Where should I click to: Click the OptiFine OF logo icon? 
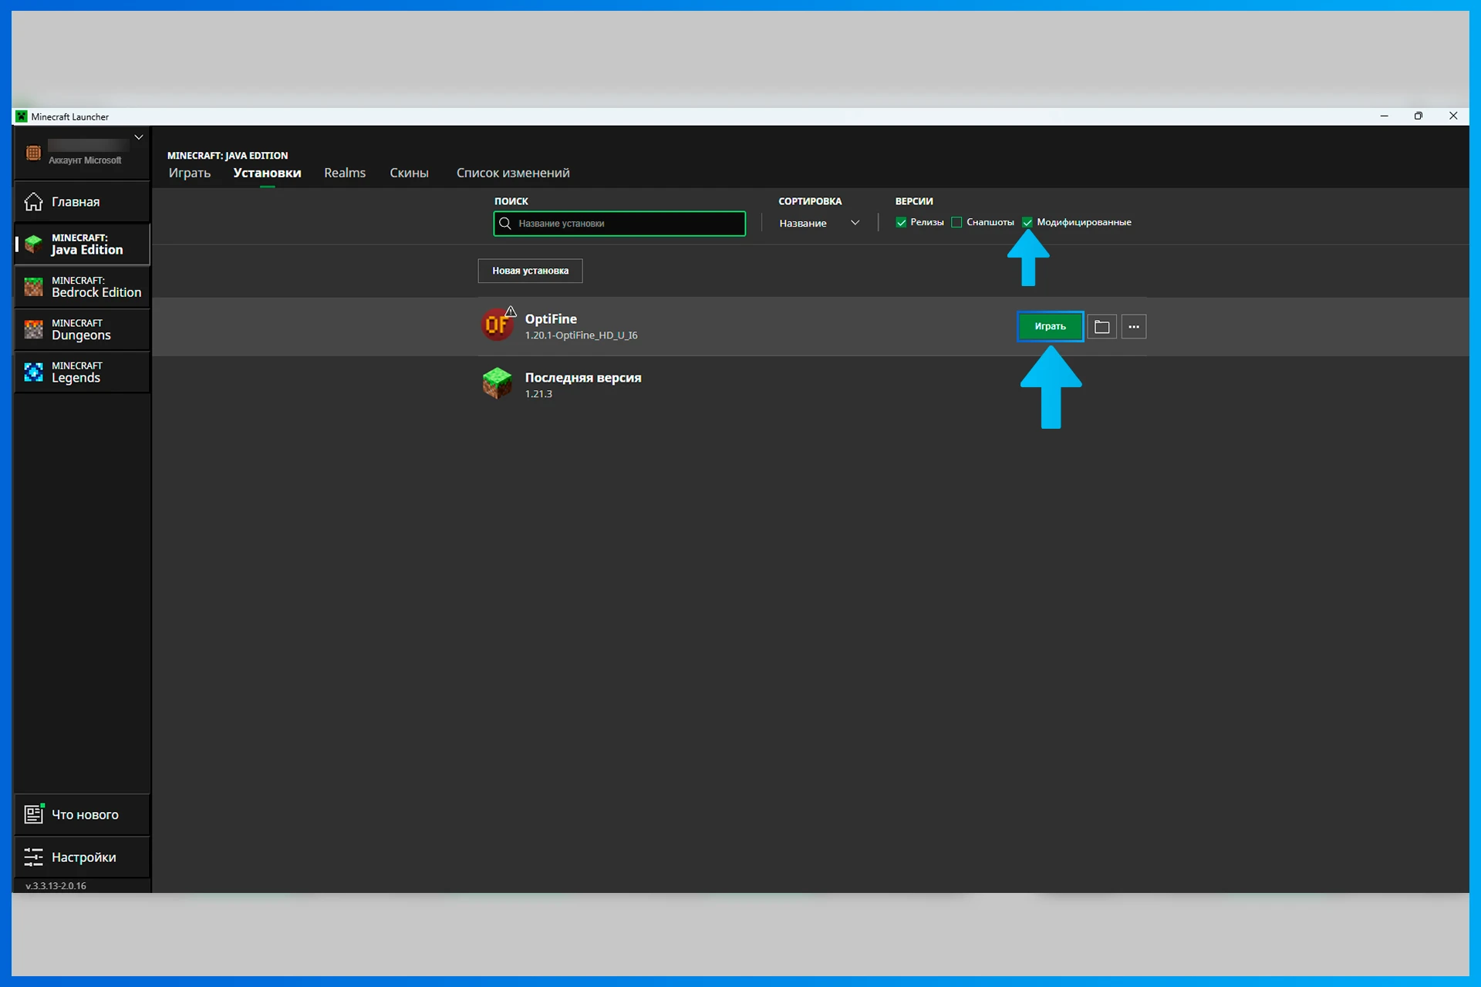click(498, 325)
